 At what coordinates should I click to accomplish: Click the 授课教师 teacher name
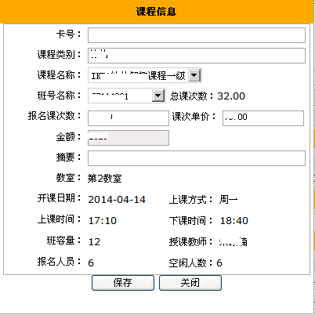click(233, 242)
